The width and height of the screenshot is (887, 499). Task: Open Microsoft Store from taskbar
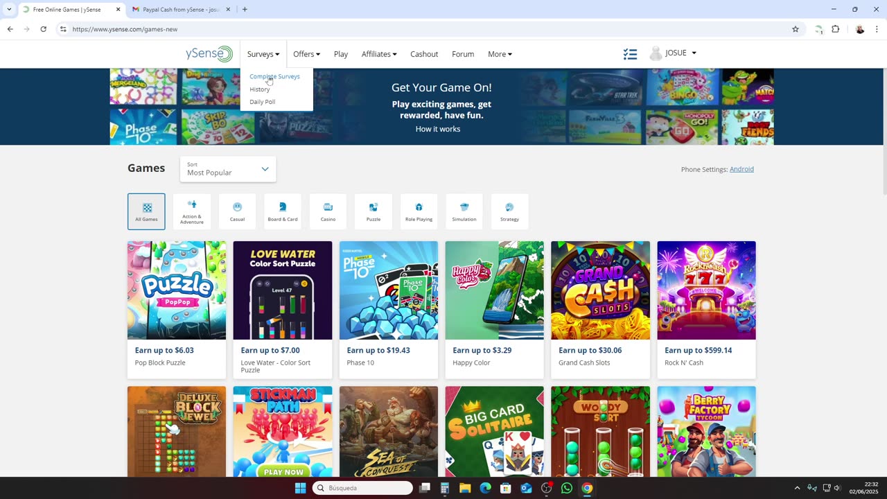pyautogui.click(x=506, y=488)
